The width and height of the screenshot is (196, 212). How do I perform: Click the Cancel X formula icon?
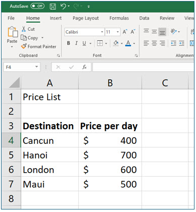[58, 67]
